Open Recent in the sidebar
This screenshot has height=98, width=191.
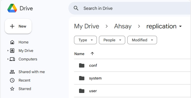pos(24,80)
